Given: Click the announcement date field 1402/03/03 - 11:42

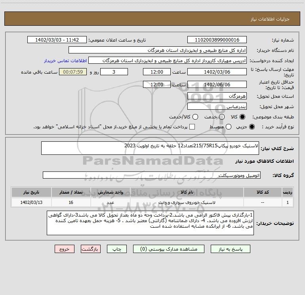Looking at the screenshot, I should click(x=57, y=40).
